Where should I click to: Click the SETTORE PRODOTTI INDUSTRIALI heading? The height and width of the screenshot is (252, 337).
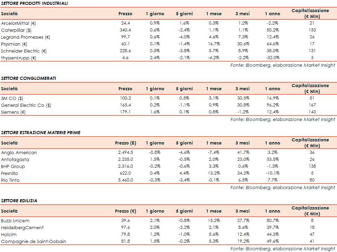pyautogui.click(x=34, y=3)
